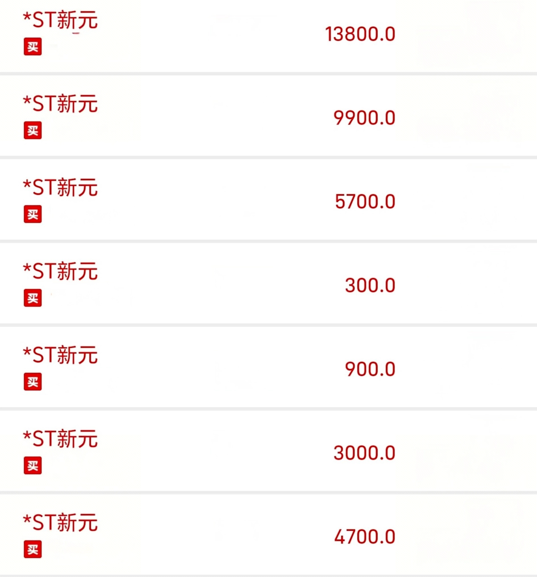Screen dimensions: 537x577
Task: Select the 9900.0 quantity value
Action: click(364, 118)
